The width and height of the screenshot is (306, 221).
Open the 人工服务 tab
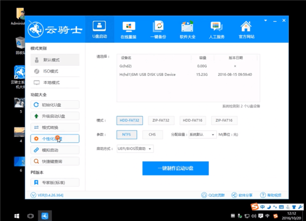pos(217,30)
